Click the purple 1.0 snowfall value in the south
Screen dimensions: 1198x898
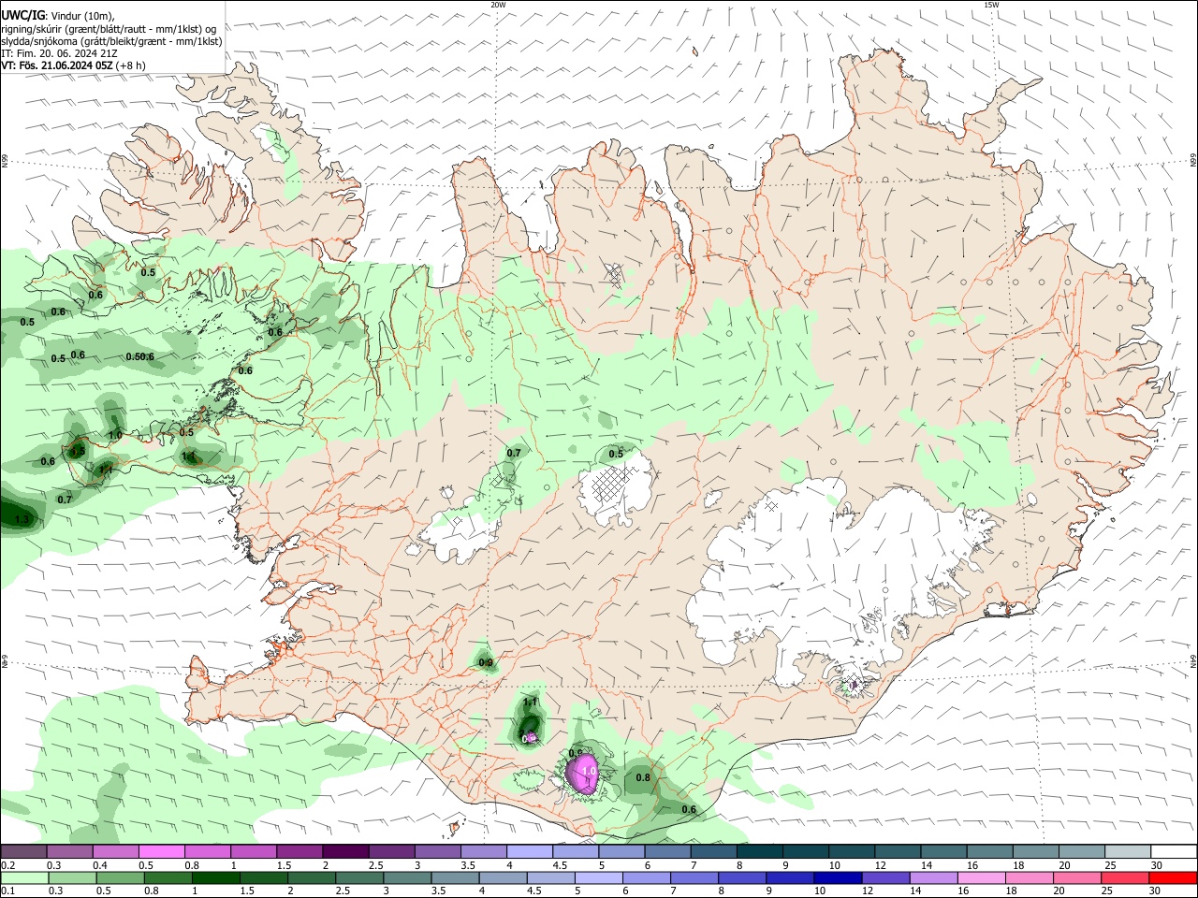589,771
